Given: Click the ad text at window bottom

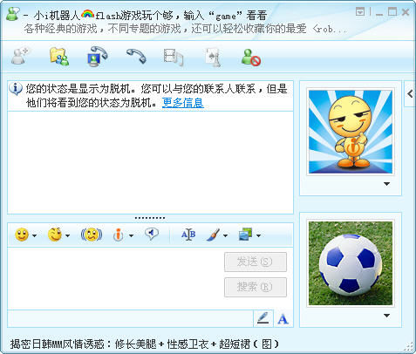Looking at the screenshot, I should coord(145,344).
